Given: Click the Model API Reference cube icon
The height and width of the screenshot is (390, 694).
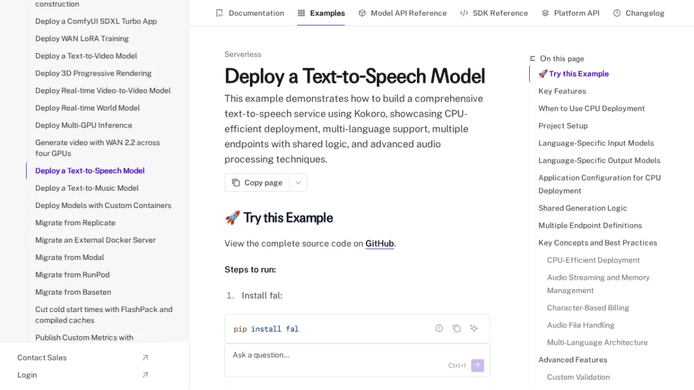Looking at the screenshot, I should (362, 13).
